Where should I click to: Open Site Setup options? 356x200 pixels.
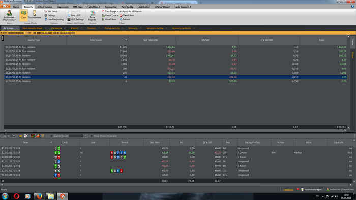tap(51, 11)
